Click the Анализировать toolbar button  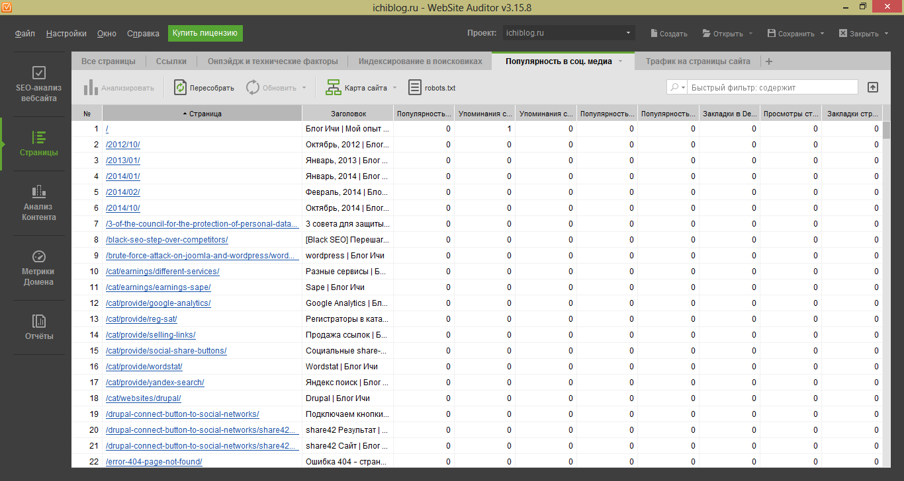tap(119, 87)
